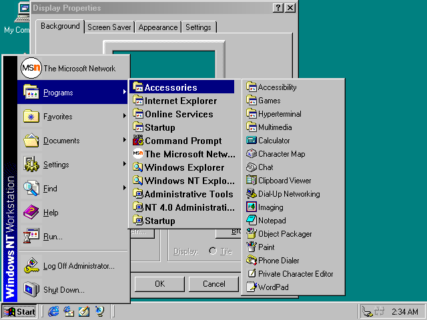Expand the Find submenu
Screen dimensions: 427x320
tap(73, 188)
